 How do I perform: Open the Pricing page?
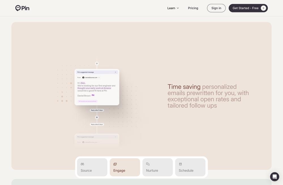[193, 8]
